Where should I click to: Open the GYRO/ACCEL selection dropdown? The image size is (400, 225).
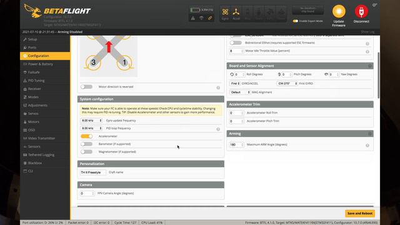[x=235, y=83]
